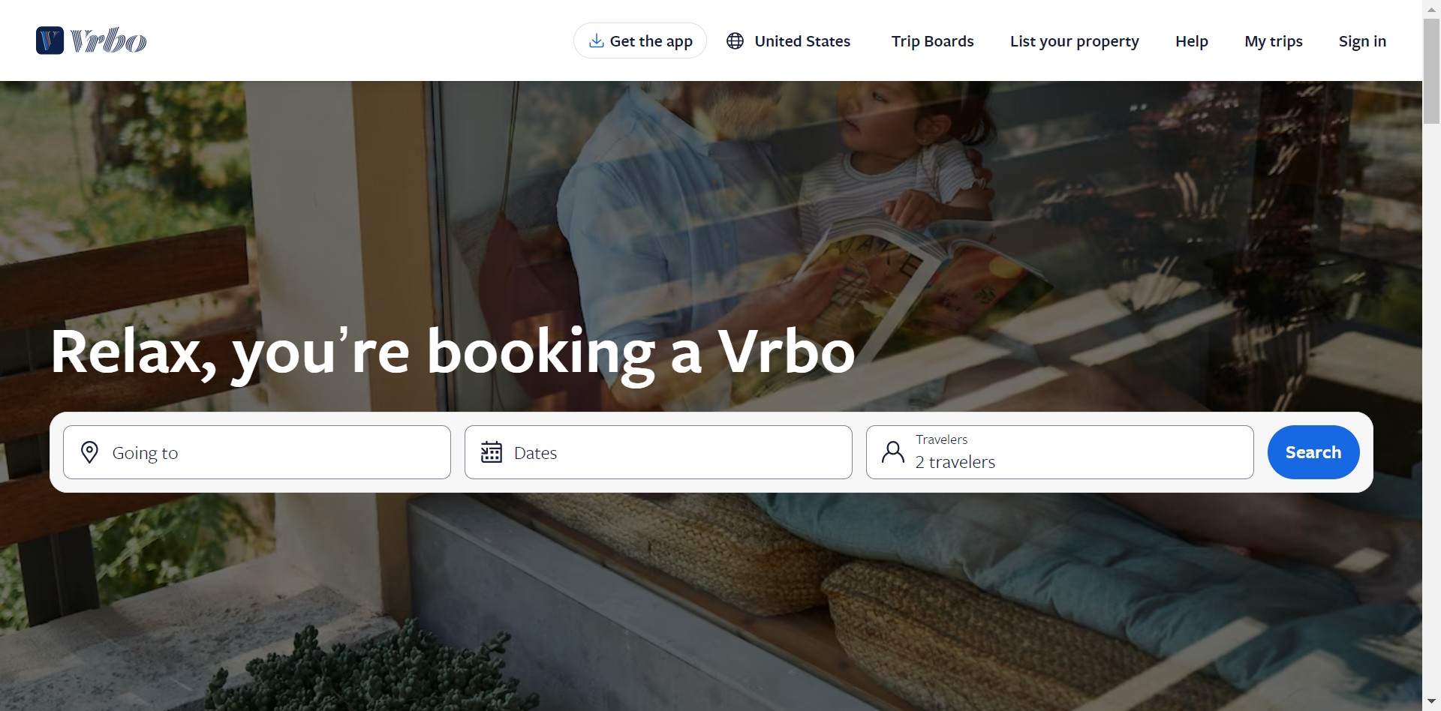
Task: Open the Dates picker field
Action: click(658, 452)
